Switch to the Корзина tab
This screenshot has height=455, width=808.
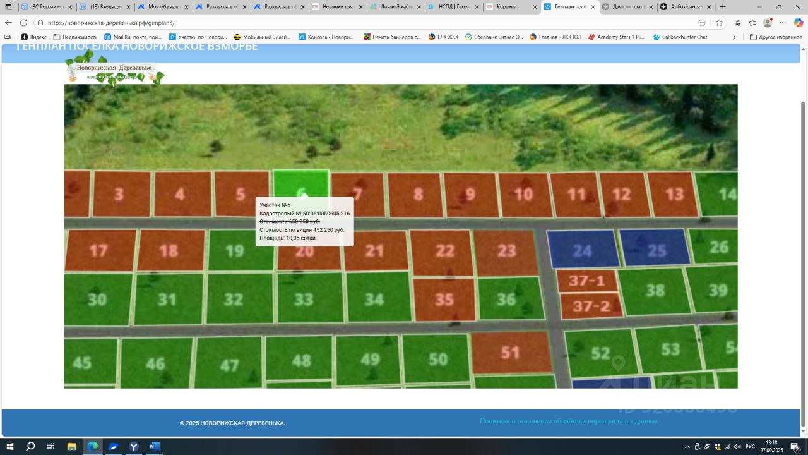[510, 7]
